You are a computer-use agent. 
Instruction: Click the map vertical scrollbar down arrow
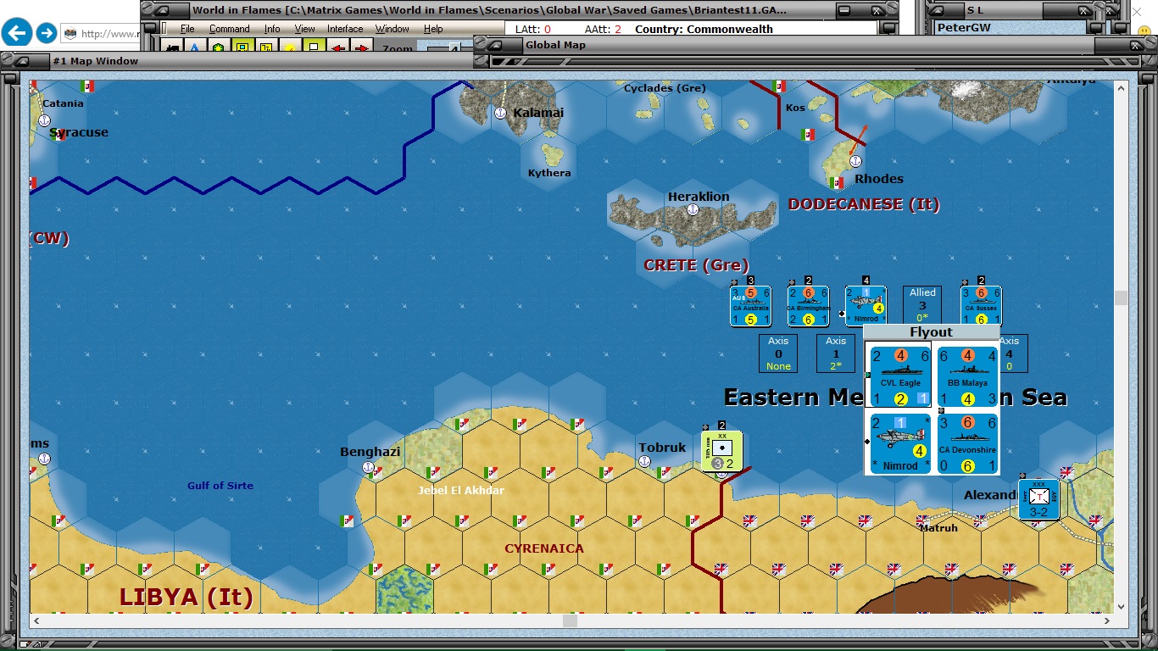pos(1122,607)
